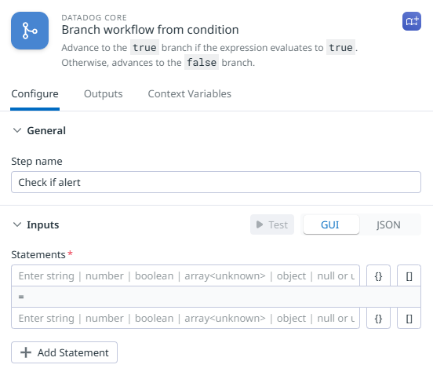Focus the Step name field 'Check if alert'
Image resolution: width=433 pixels, height=372 pixels.
pyautogui.click(x=216, y=182)
